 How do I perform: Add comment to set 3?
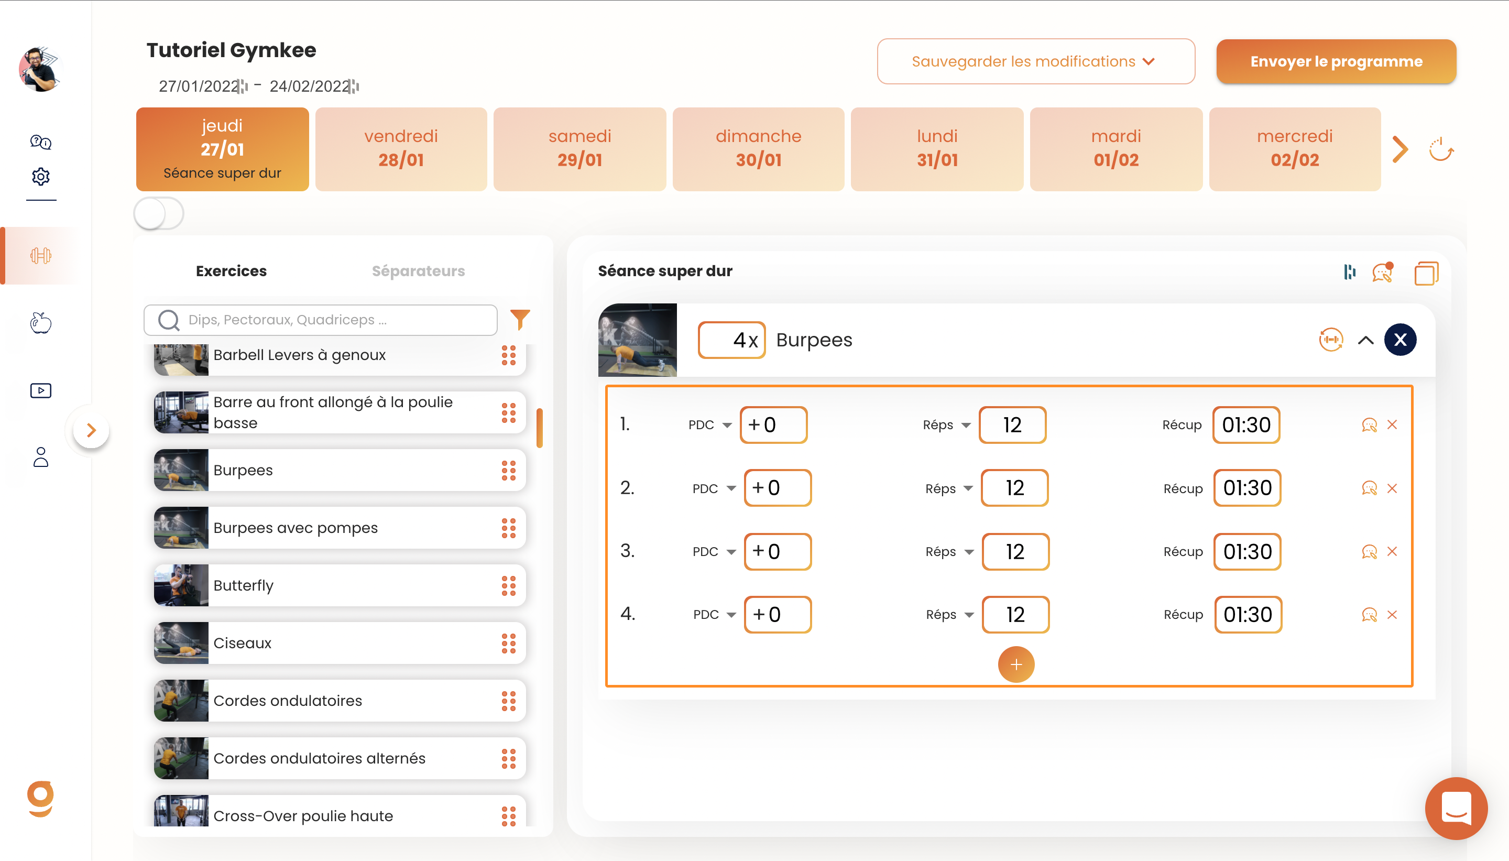point(1370,551)
